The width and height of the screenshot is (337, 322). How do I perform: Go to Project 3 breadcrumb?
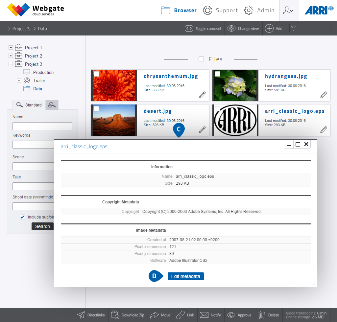(21, 29)
